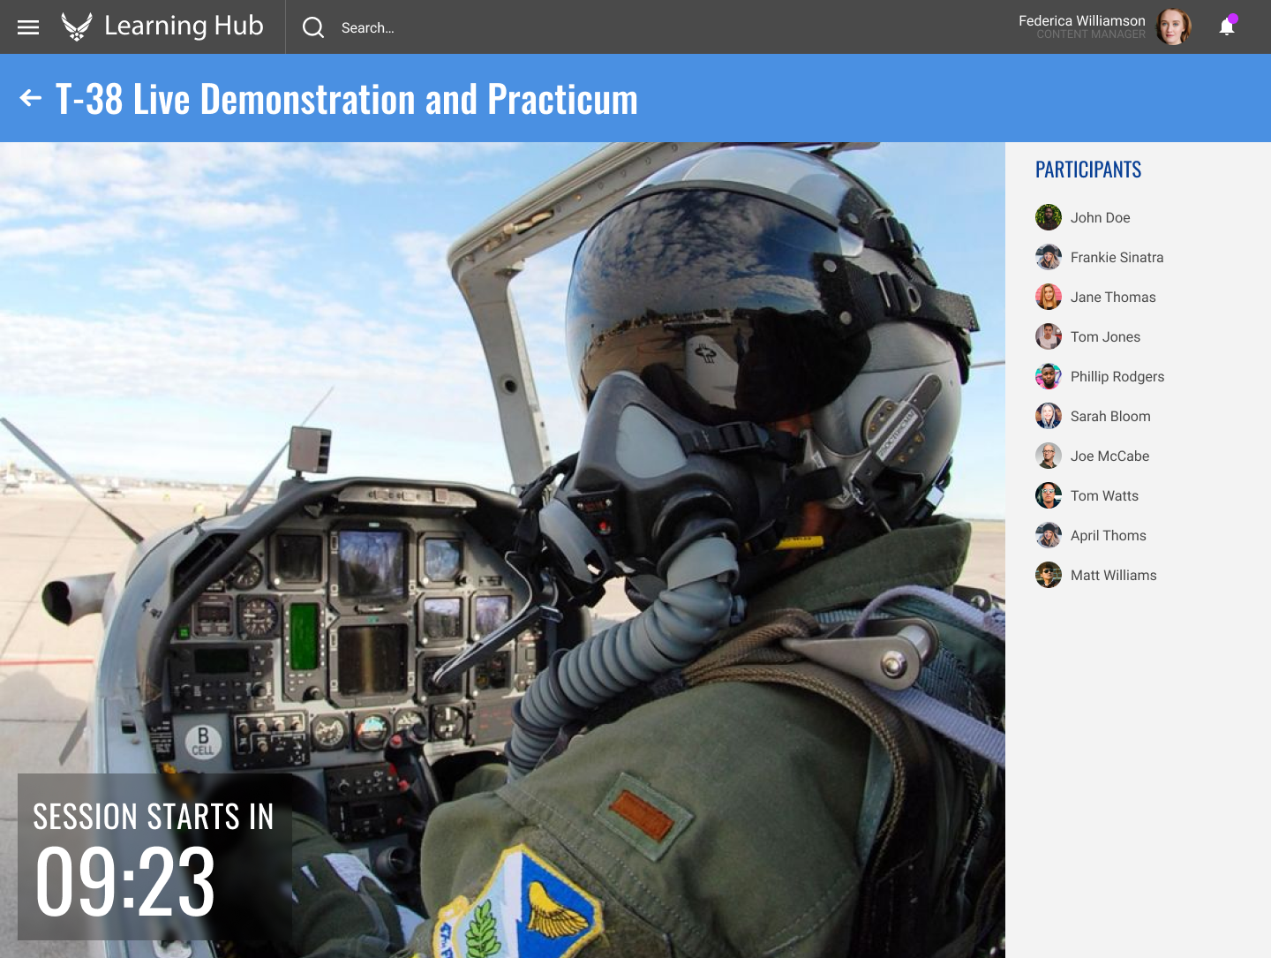Viewport: 1271px width, 958px height.
Task: Select participant name Phillip Rodgers
Action: [x=1117, y=377]
